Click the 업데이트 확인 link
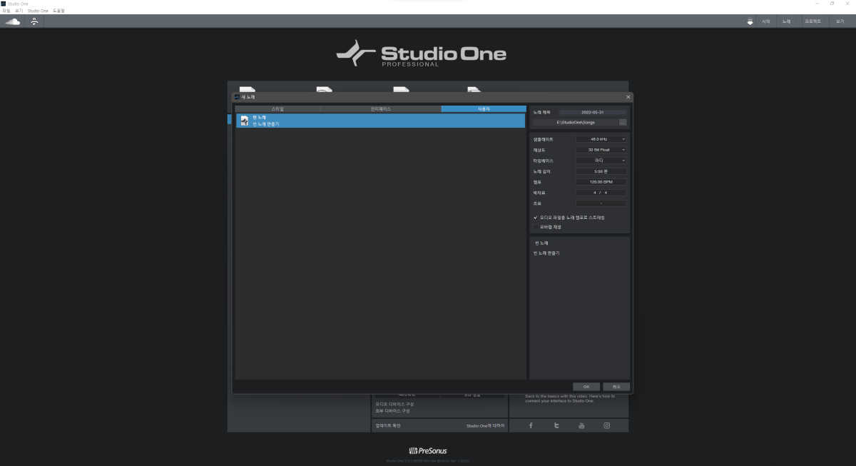This screenshot has width=856, height=466. (x=388, y=425)
